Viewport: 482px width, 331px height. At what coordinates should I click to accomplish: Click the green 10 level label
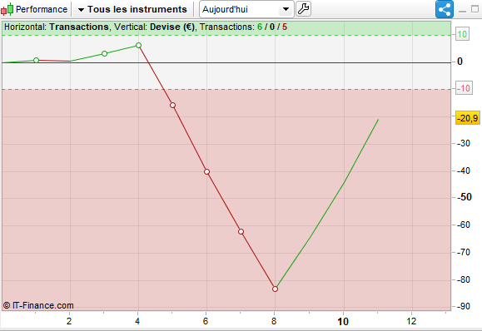462,34
